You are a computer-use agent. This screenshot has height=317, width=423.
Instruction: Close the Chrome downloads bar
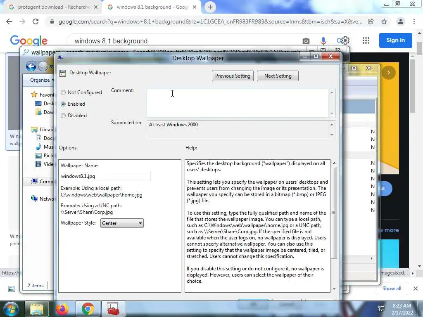pos(416,289)
